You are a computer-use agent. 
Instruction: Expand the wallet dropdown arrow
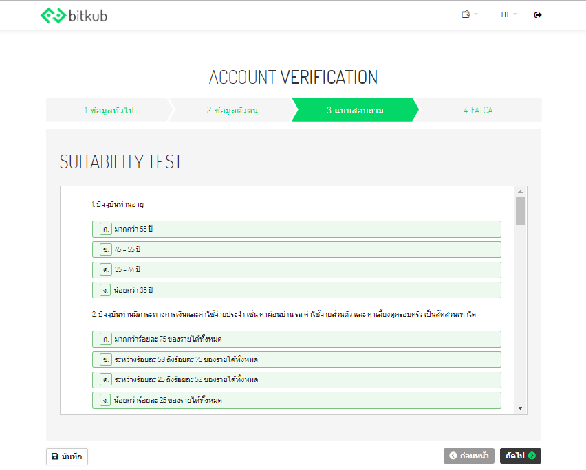(x=476, y=14)
